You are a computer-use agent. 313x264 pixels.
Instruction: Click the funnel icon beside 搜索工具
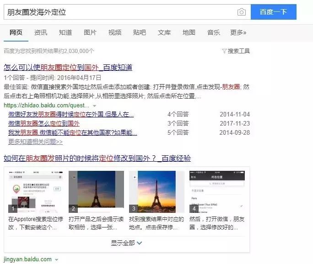click(x=224, y=51)
